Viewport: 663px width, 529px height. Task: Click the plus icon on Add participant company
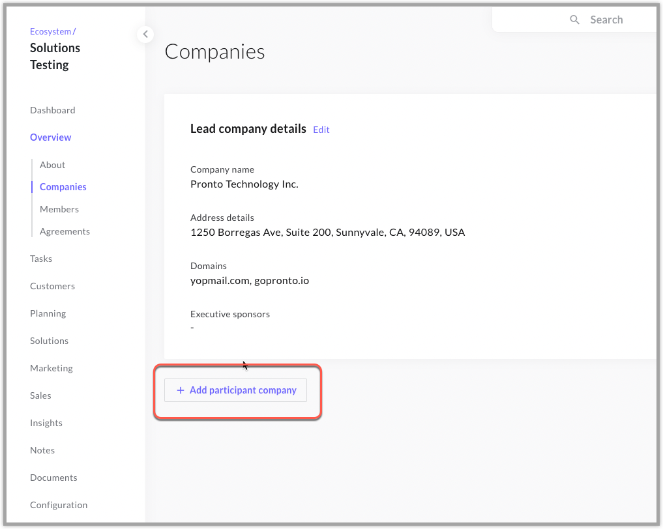click(x=181, y=390)
